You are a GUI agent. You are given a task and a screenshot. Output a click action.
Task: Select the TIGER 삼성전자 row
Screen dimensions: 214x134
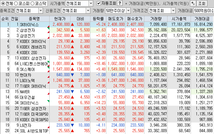(x=107, y=109)
